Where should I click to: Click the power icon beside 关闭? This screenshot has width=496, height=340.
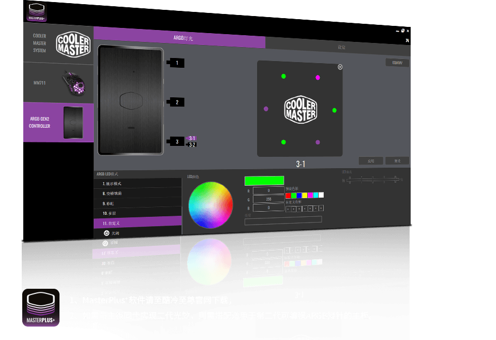107,233
